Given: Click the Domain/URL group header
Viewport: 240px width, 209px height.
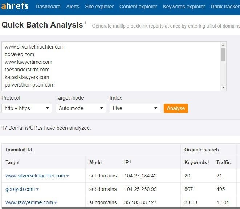Looking at the screenshot, I should click(x=20, y=150).
